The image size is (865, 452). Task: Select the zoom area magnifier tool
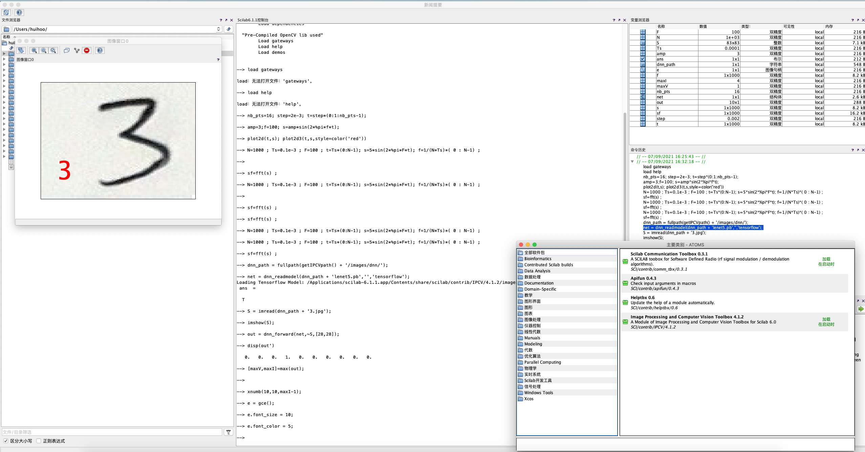(x=34, y=50)
